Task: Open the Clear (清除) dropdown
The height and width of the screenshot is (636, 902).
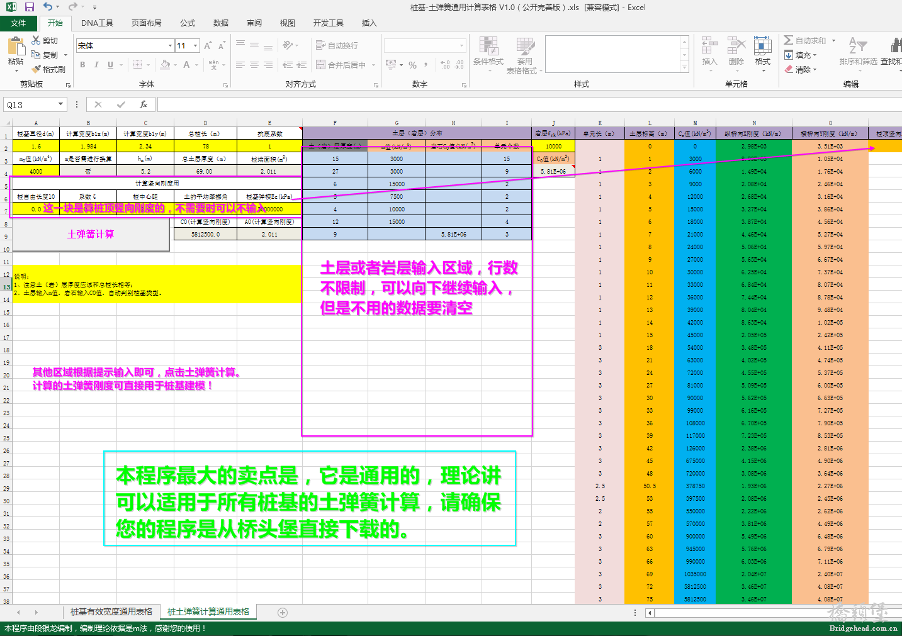Action: [801, 69]
